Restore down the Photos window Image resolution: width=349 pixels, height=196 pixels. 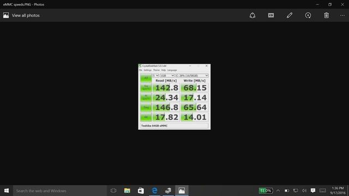(x=330, y=4)
